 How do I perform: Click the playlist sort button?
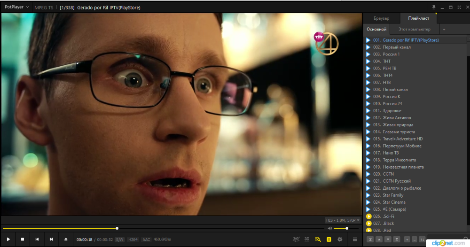[x=422, y=239]
